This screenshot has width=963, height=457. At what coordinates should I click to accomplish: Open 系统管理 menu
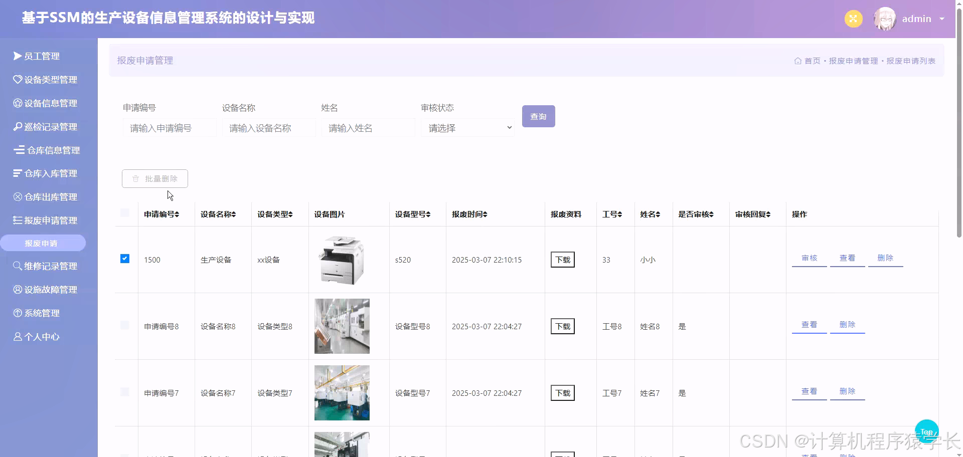[x=42, y=313]
